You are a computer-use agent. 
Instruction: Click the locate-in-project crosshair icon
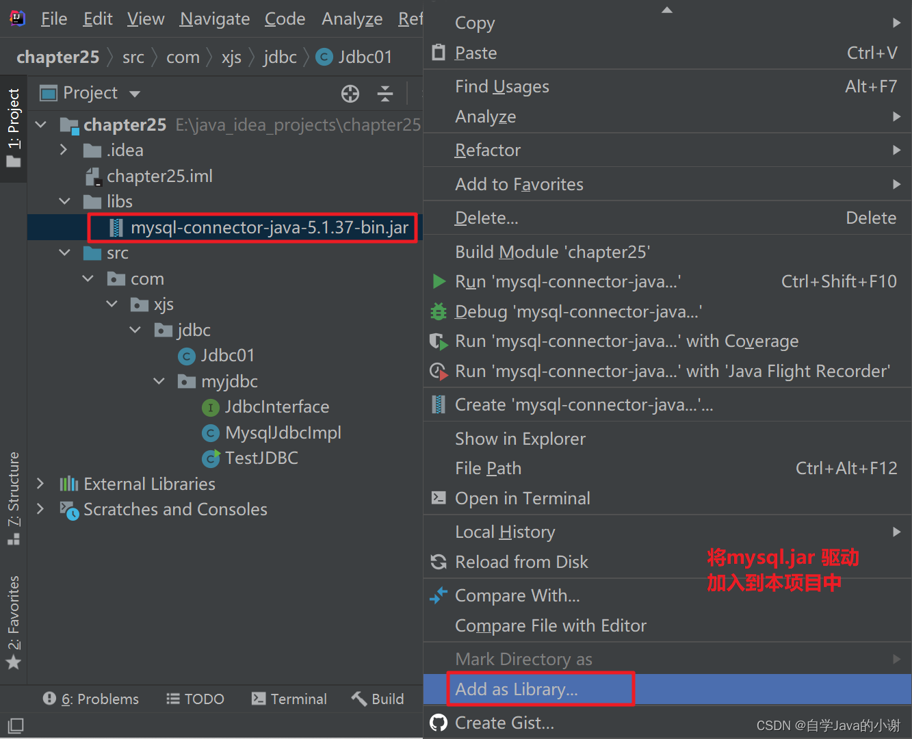click(x=350, y=94)
